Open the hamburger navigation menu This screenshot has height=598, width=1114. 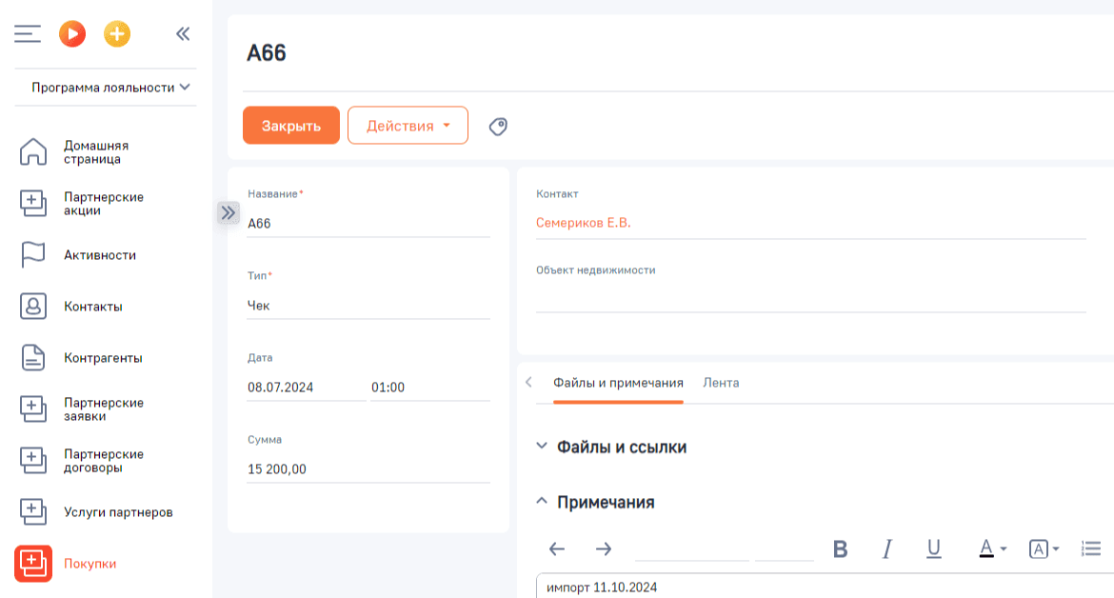point(27,34)
